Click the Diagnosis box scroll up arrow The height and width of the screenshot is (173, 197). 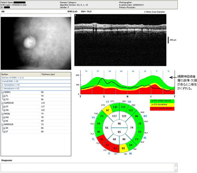pyautogui.click(x=176, y=165)
